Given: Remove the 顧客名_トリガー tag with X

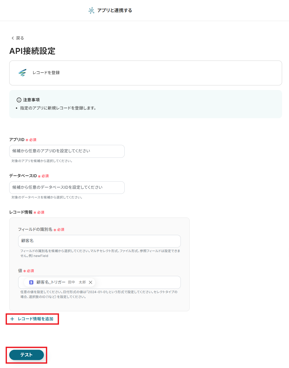Looking at the screenshot, I should coord(91,282).
